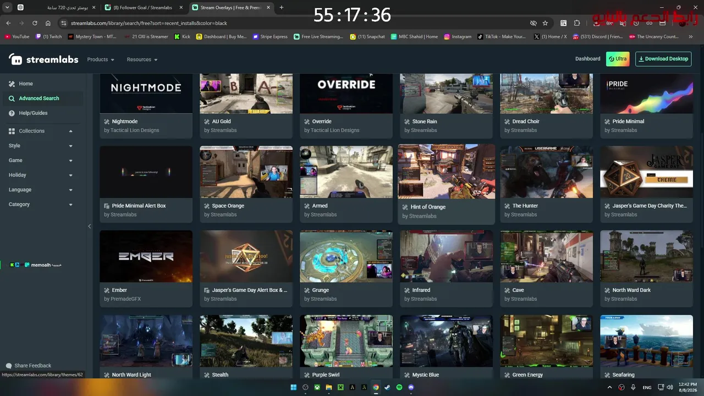Click the microphone tray icon
This screenshot has height=396, width=704.
point(633,387)
